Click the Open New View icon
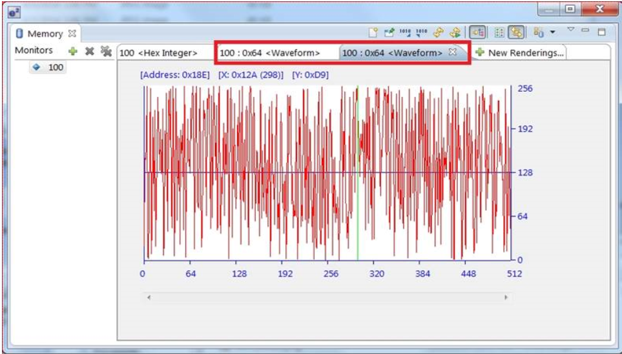This screenshot has height=354, width=622. pos(539,32)
